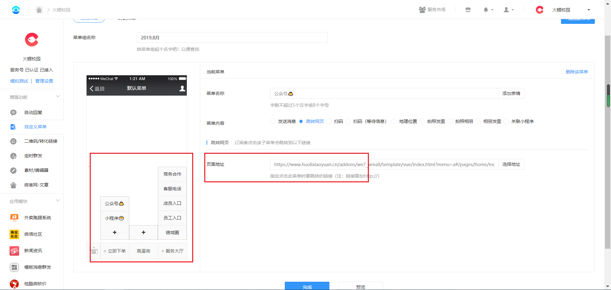
Task: Click the 自定义菜单 document icon
Action: point(13,127)
